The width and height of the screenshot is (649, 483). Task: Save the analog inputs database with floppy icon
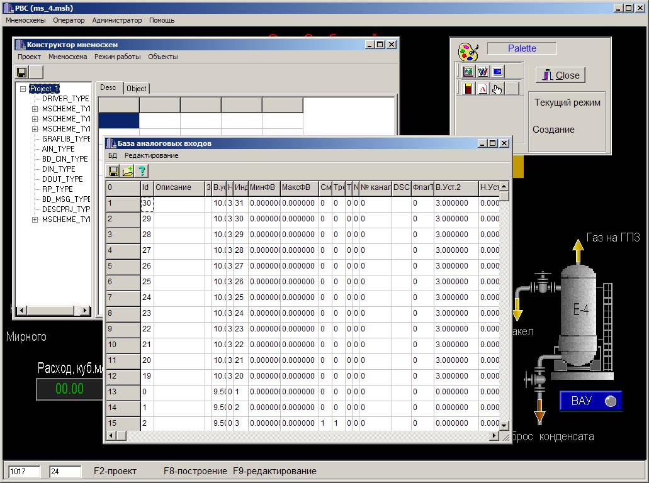click(x=113, y=171)
